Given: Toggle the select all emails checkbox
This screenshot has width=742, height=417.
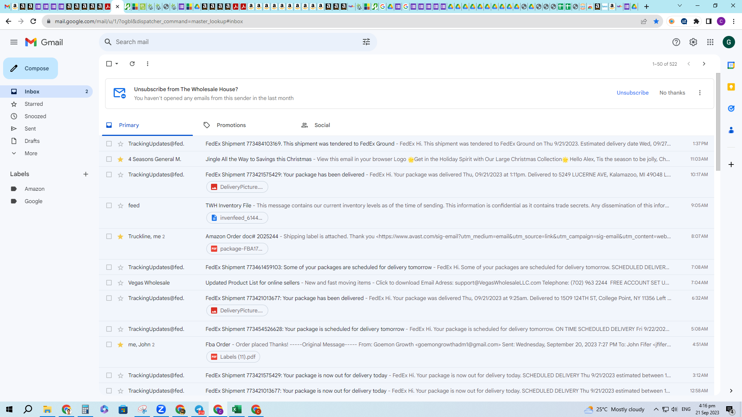Looking at the screenshot, I should [x=109, y=64].
